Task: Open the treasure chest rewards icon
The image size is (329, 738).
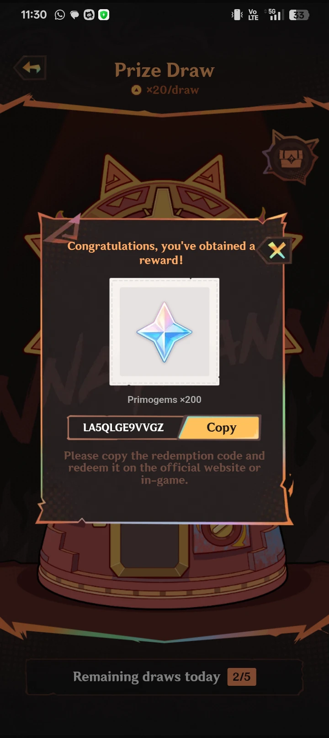Action: (290, 158)
